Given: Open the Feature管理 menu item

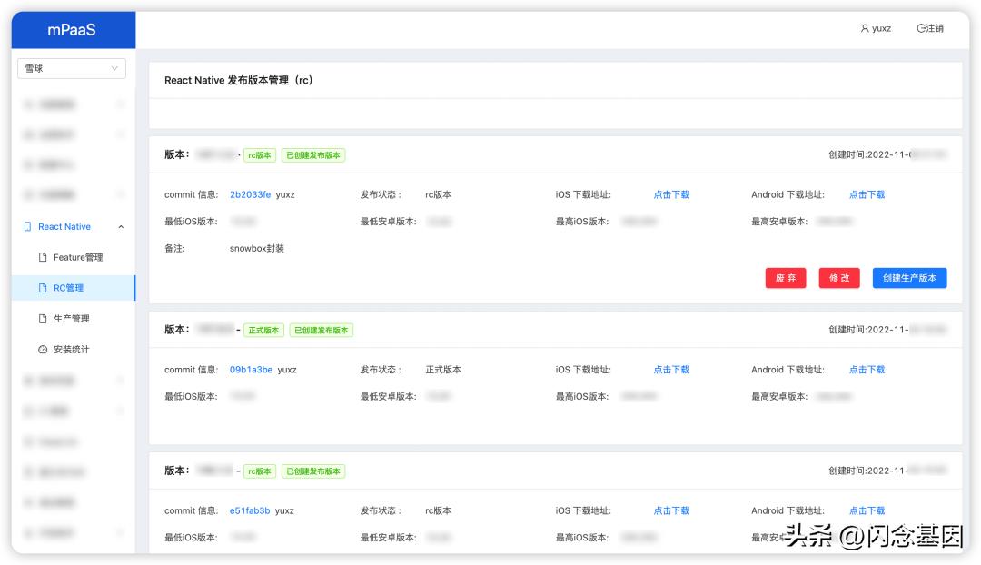Looking at the screenshot, I should point(78,257).
